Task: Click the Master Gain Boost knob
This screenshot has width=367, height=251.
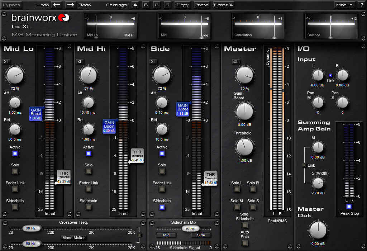Action: coord(244,112)
